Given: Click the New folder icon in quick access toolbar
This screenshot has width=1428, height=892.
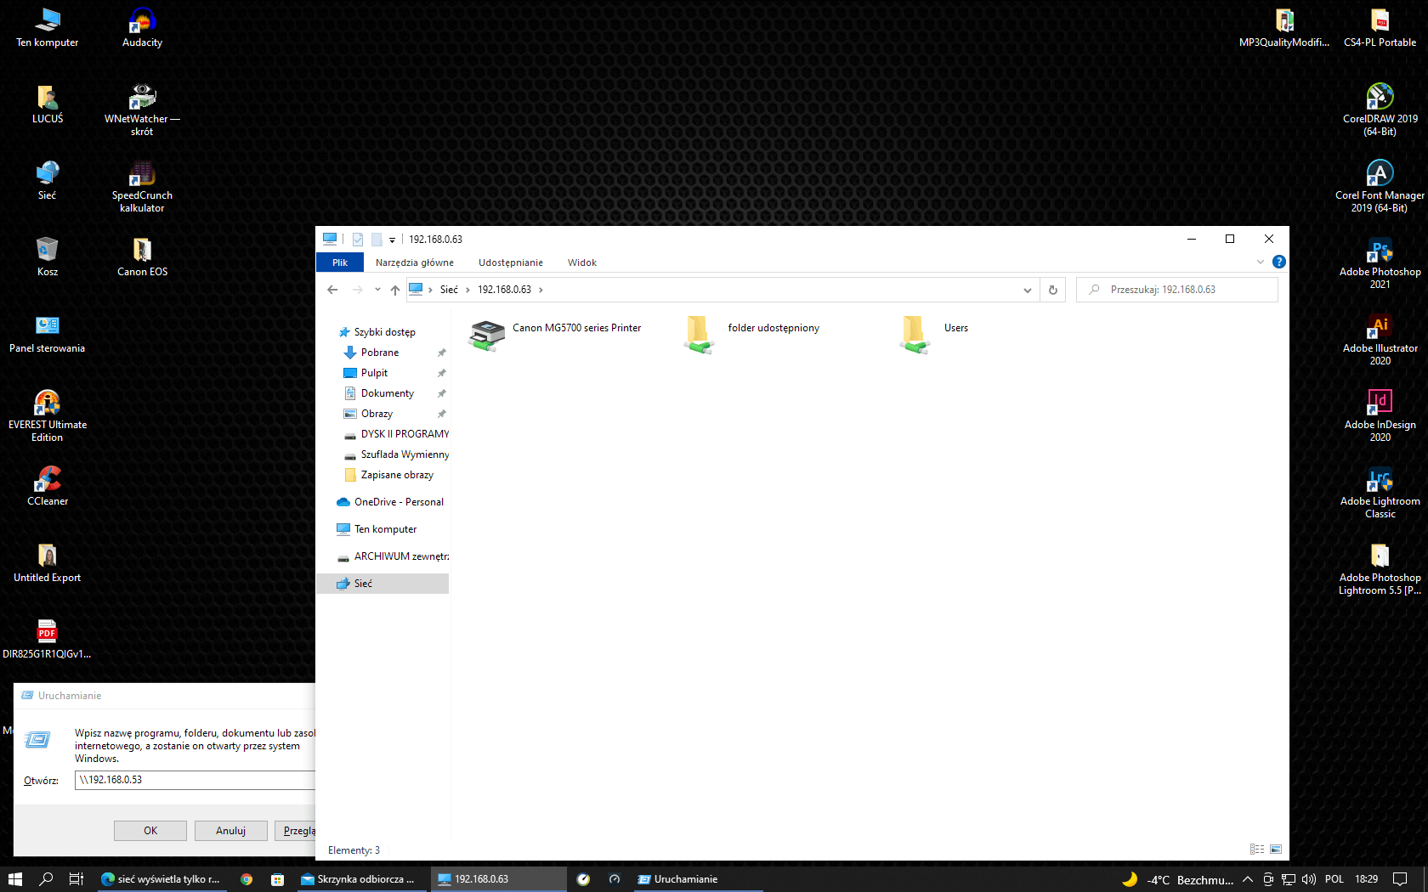Looking at the screenshot, I should (377, 240).
